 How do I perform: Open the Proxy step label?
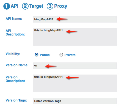[61, 6]
